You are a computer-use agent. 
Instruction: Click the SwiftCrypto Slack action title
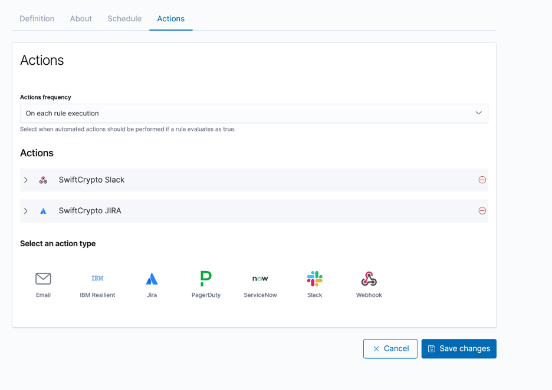tap(91, 180)
